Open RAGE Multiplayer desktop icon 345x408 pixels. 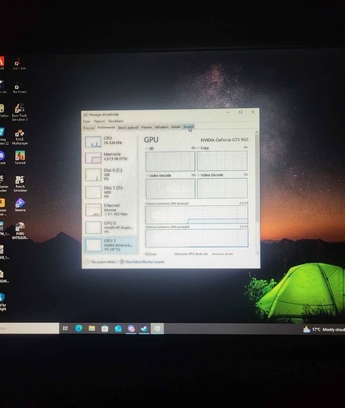click(20, 137)
